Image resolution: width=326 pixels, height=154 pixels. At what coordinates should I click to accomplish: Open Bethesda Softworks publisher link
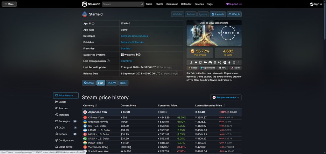pyautogui.click(x=132, y=42)
